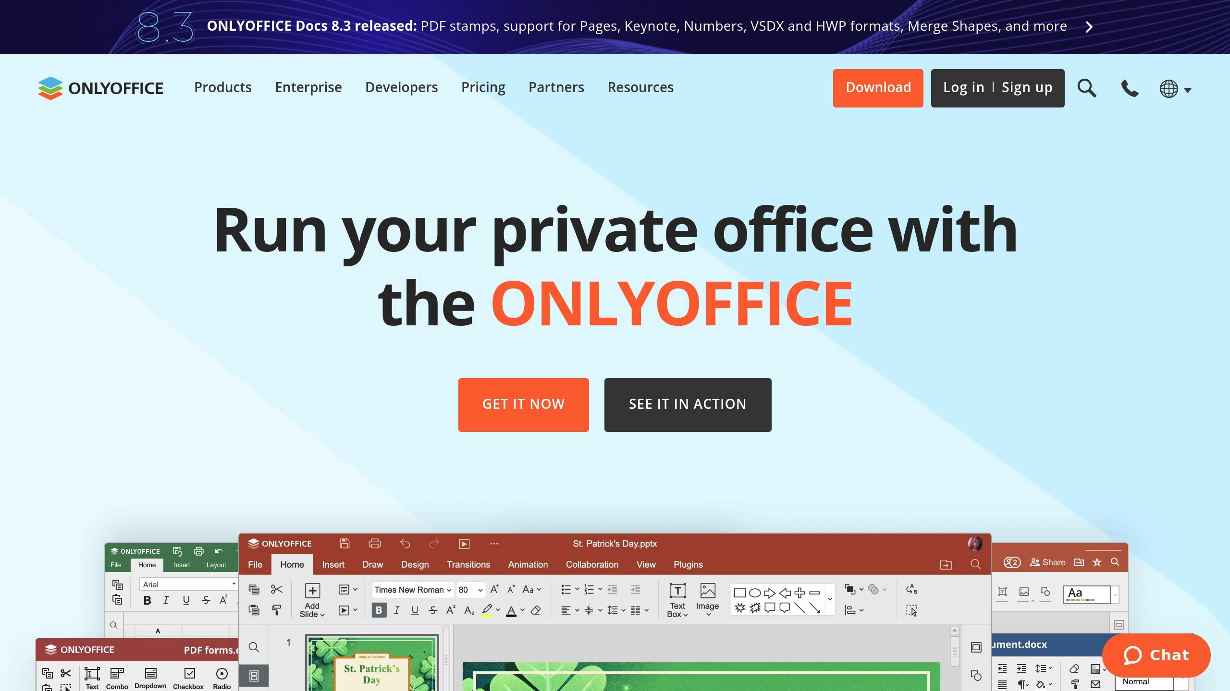Select the rectangle shape in shape gallery

740,593
